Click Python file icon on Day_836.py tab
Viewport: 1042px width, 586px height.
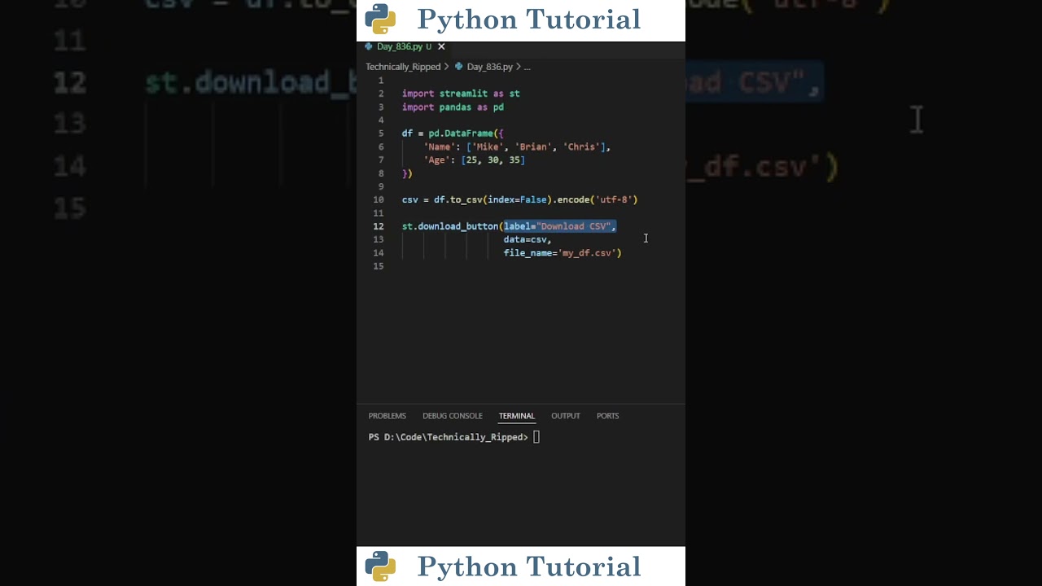369,46
